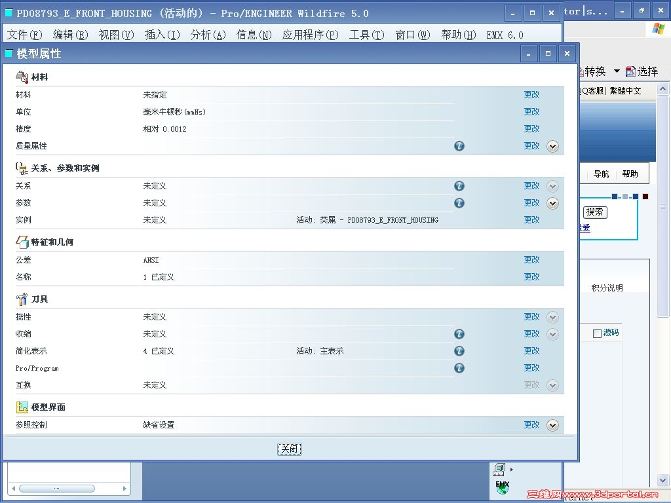Screen dimensions: 671x503
Task: Expand the 挠性 row details
Action: click(x=552, y=317)
